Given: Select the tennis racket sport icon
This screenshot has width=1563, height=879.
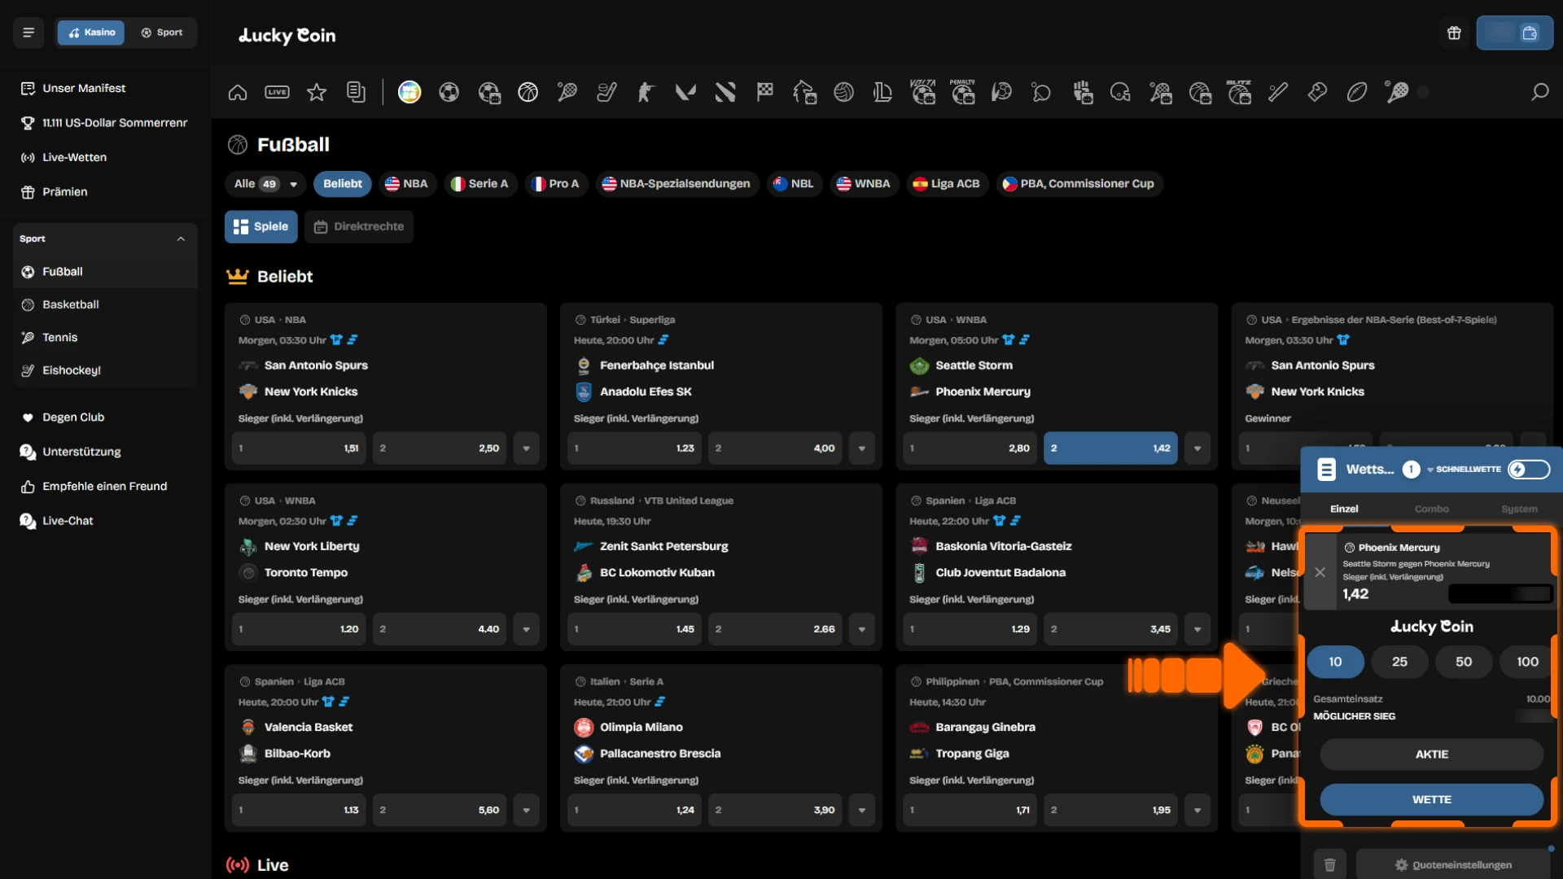Looking at the screenshot, I should click(567, 92).
